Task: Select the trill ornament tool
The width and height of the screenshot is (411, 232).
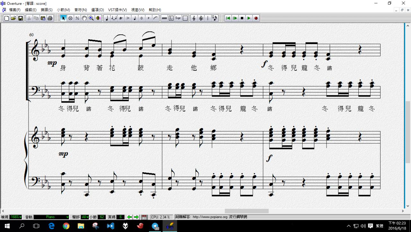Action: 121,18
